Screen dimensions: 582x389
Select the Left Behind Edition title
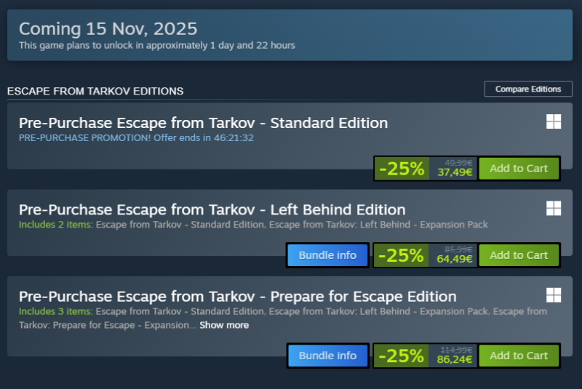(212, 210)
